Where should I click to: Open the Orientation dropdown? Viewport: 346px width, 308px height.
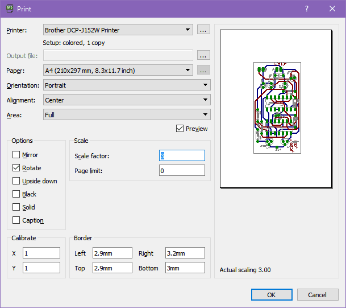tap(127, 85)
